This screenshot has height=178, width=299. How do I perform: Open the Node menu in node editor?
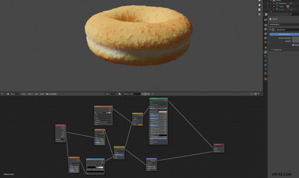[x=42, y=94]
